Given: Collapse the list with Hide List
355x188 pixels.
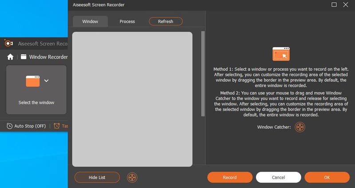Looking at the screenshot, I should (97, 177).
